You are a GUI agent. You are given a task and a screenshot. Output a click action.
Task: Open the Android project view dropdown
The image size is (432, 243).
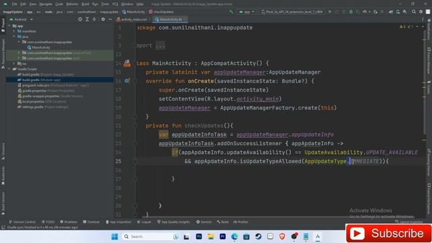click(x=21, y=20)
